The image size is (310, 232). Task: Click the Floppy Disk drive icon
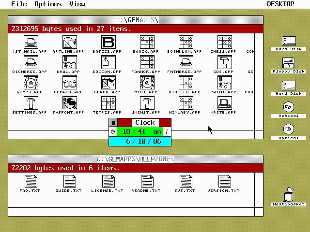click(289, 63)
